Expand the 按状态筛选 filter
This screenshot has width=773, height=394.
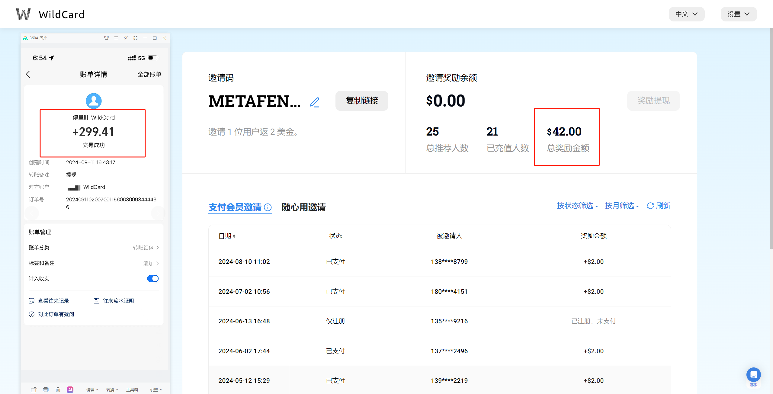point(577,206)
